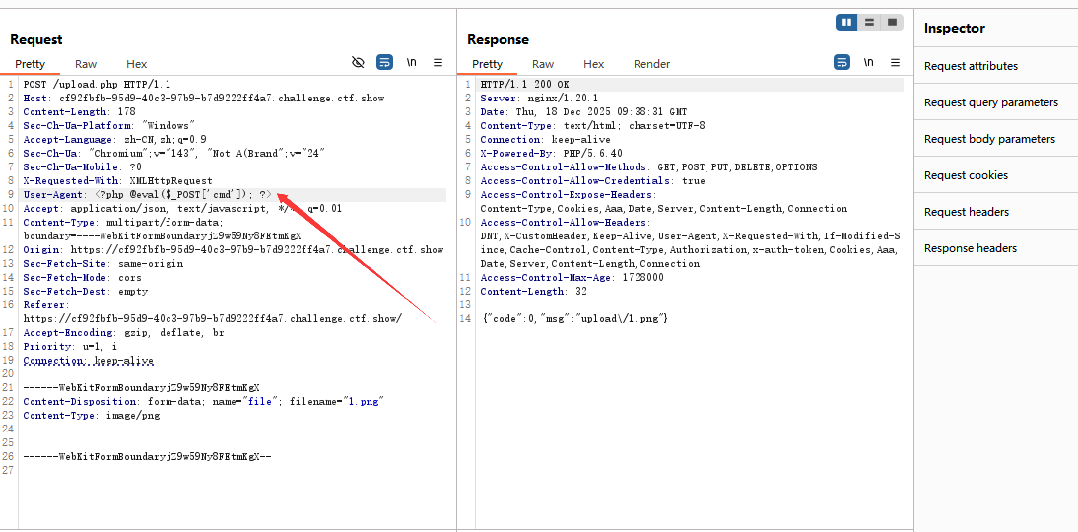Open the Request pane hamburger menu
The height and width of the screenshot is (532, 1078).
(x=438, y=63)
